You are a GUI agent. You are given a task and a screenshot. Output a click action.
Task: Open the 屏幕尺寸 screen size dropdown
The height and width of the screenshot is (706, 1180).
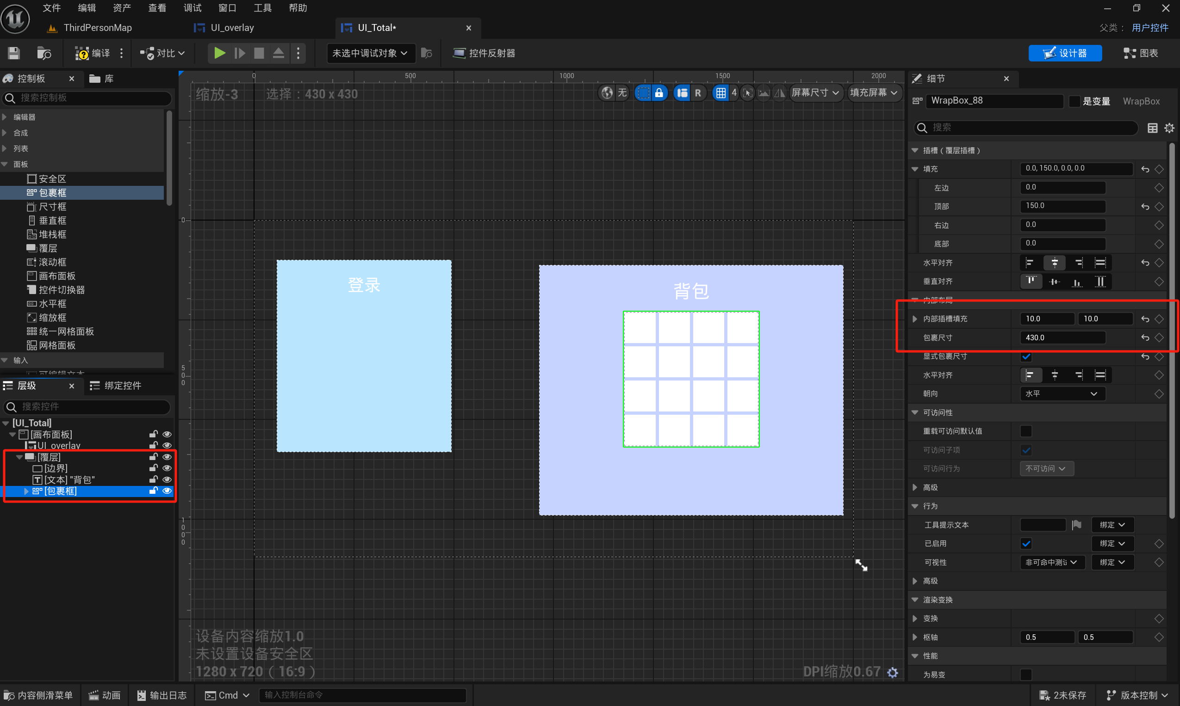[815, 93]
